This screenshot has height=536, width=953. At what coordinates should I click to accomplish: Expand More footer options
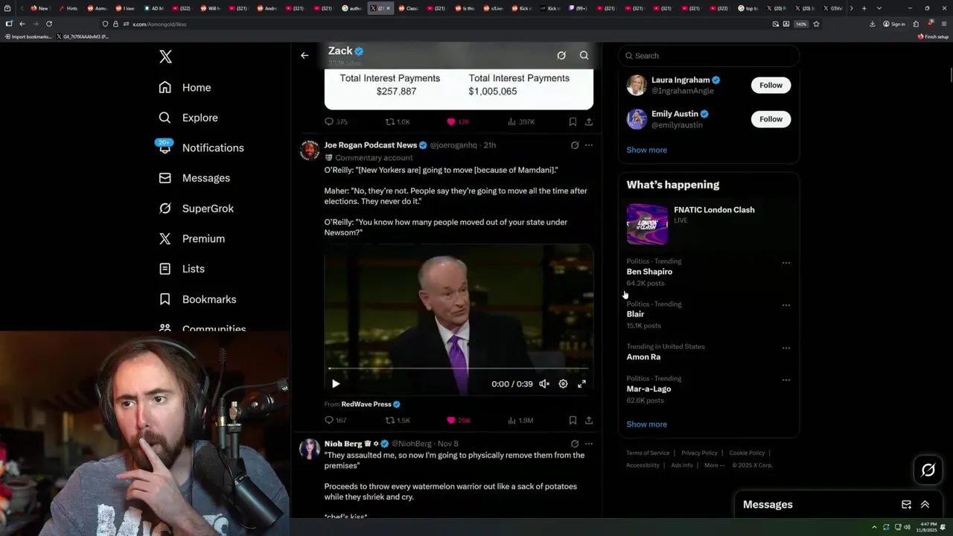[x=713, y=465]
